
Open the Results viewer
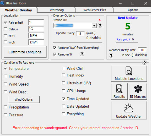(x=119, y=91)
